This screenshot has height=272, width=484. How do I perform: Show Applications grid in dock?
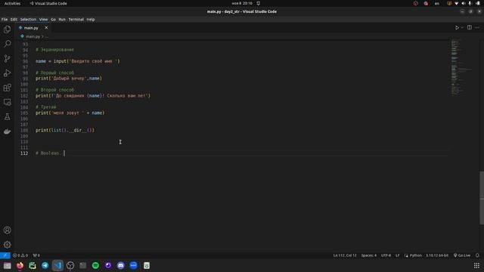476,265
